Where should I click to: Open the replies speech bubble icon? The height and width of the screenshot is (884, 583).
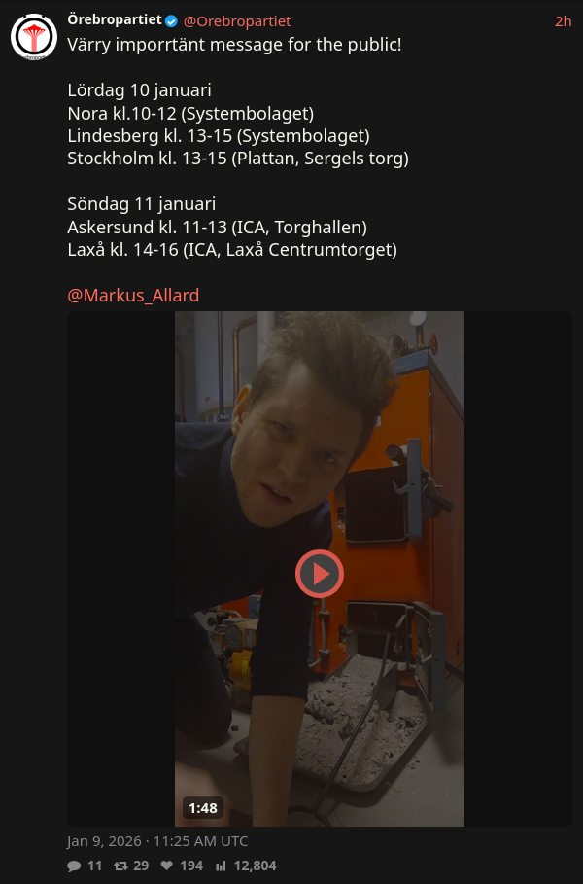click(x=74, y=866)
